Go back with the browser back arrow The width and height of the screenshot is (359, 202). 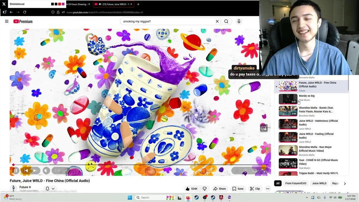(x=11, y=12)
